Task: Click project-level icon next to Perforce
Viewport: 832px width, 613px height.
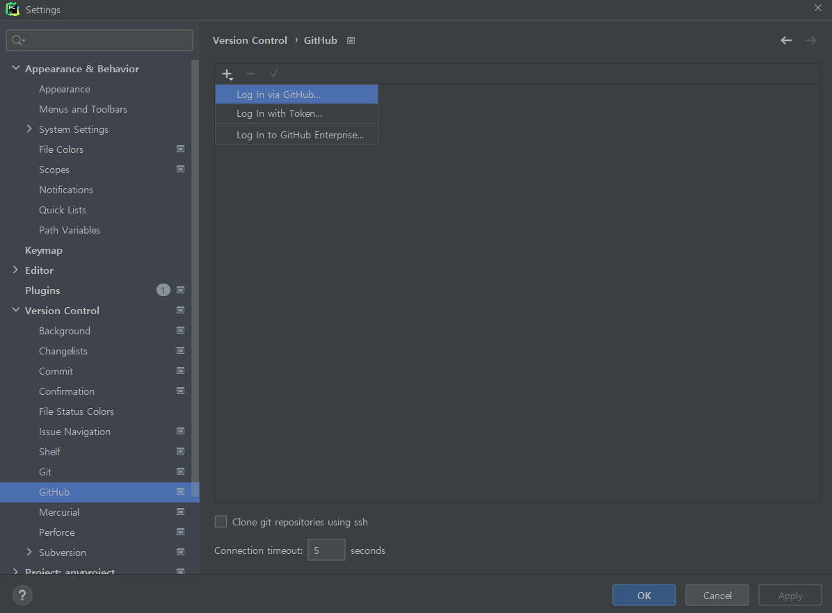Action: pyautogui.click(x=180, y=532)
